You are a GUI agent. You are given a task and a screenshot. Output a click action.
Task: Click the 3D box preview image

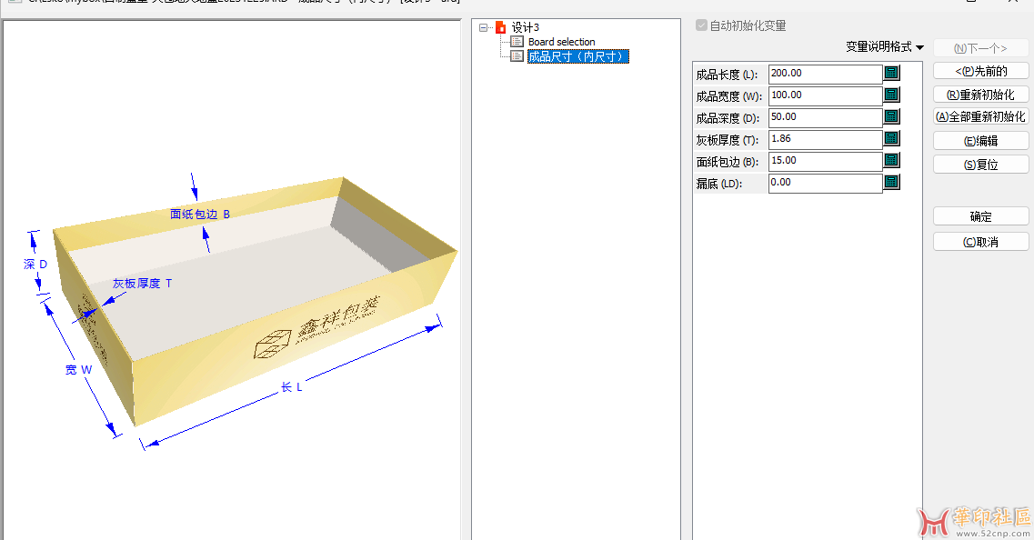256,301
